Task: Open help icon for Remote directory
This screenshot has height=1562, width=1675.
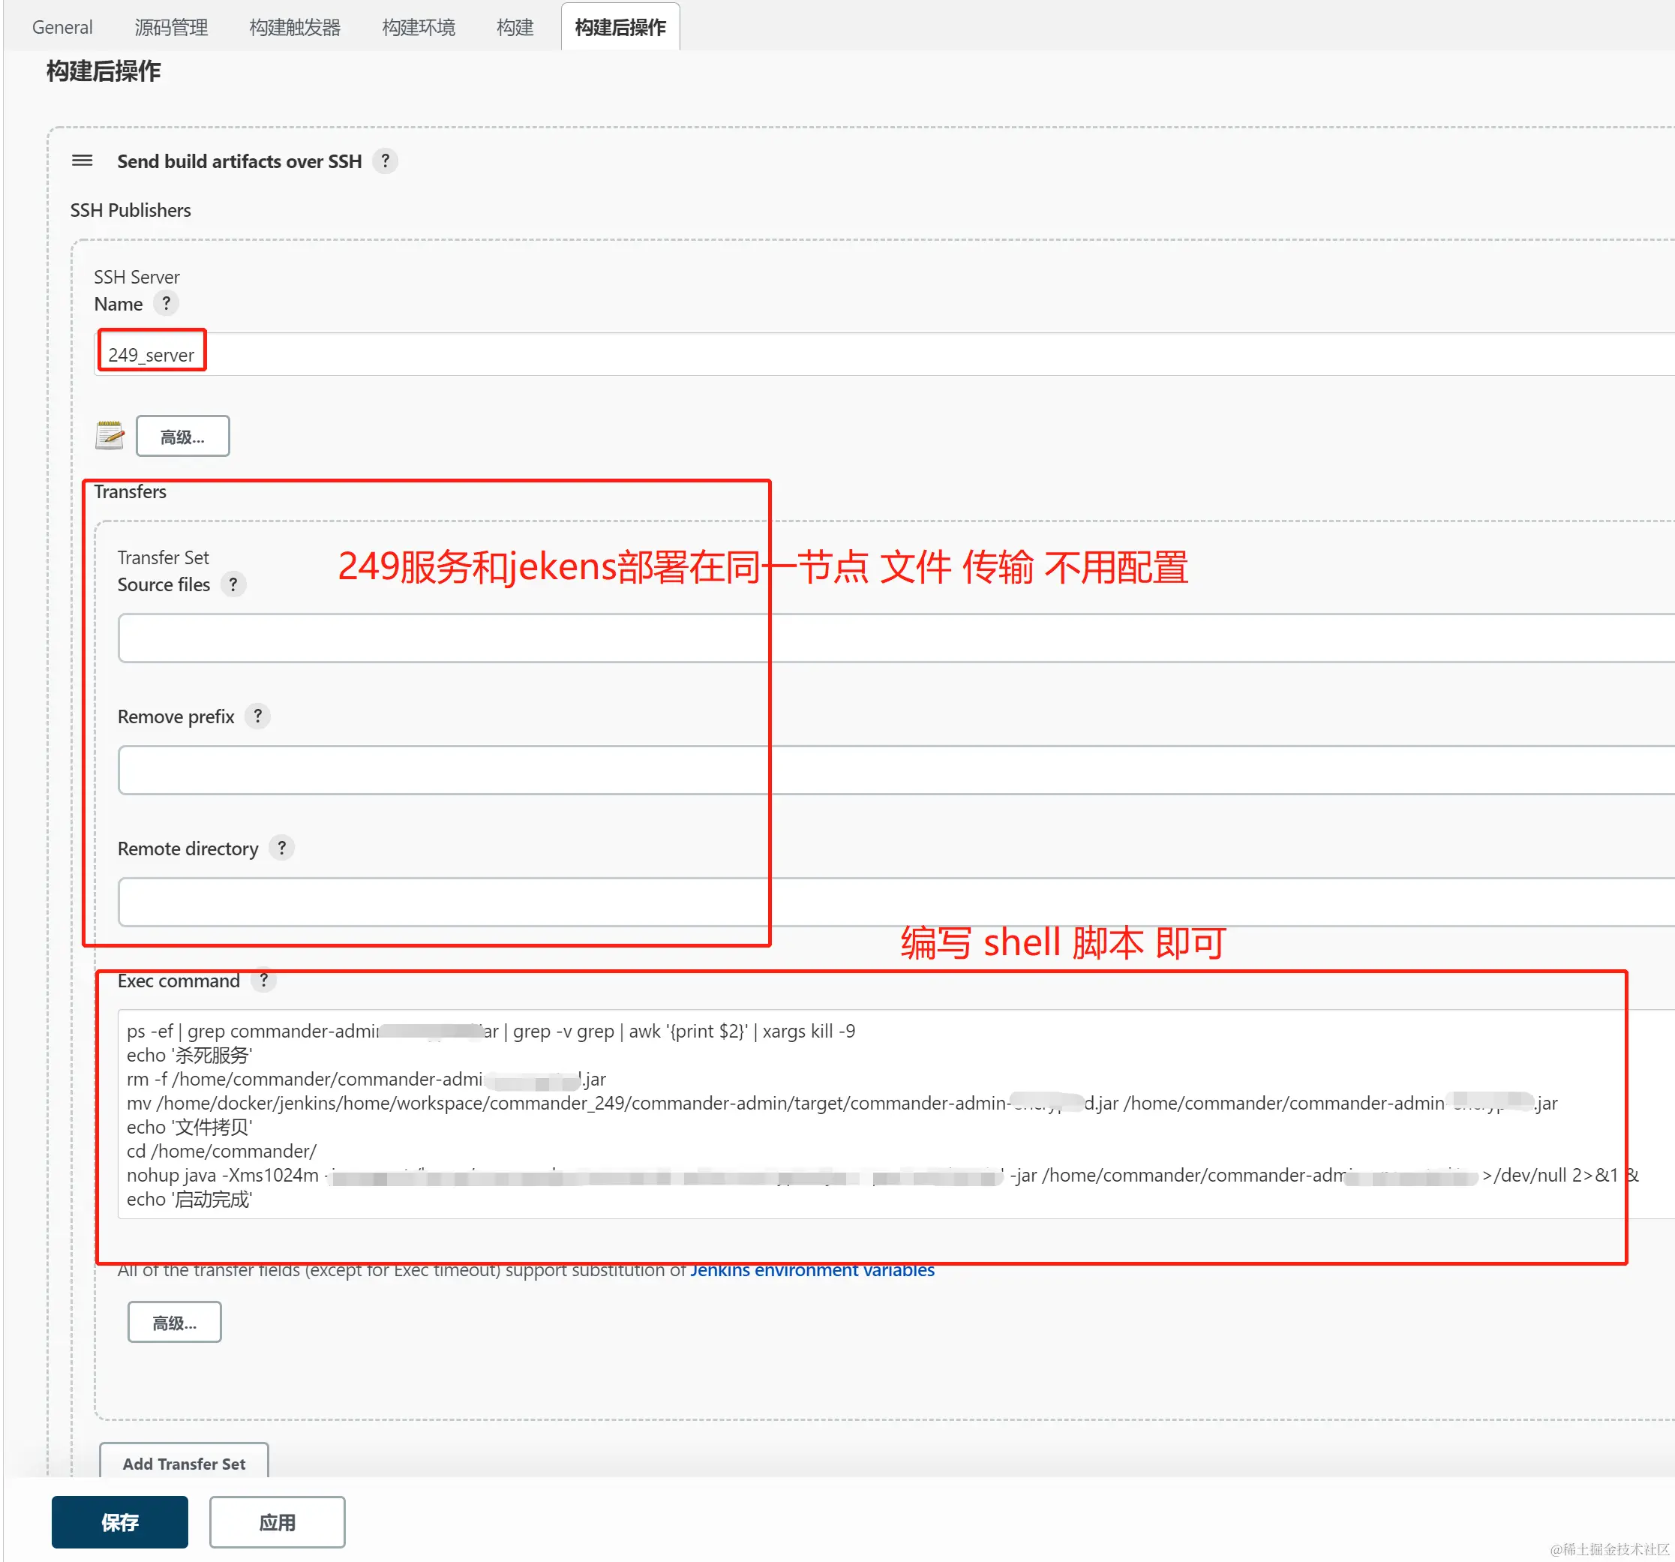Action: click(x=282, y=848)
